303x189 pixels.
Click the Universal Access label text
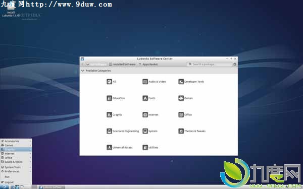pos(123,148)
